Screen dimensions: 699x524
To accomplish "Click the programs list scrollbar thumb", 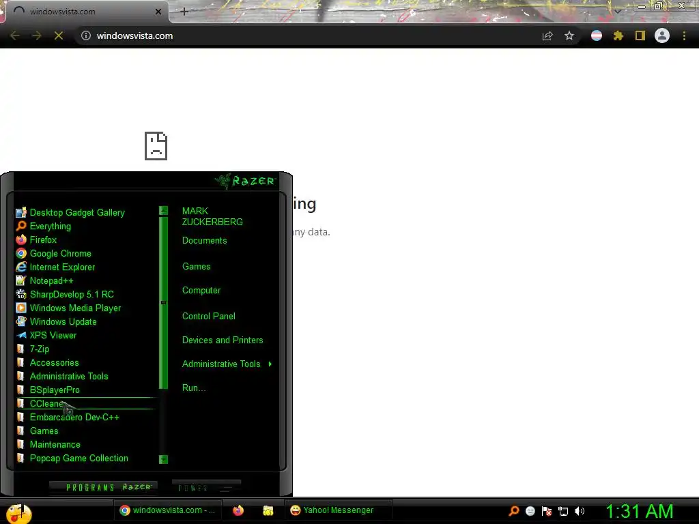I will click(x=164, y=302).
